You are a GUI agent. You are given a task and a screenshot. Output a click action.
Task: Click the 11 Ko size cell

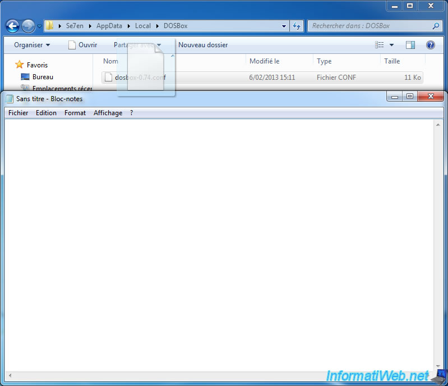[412, 78]
